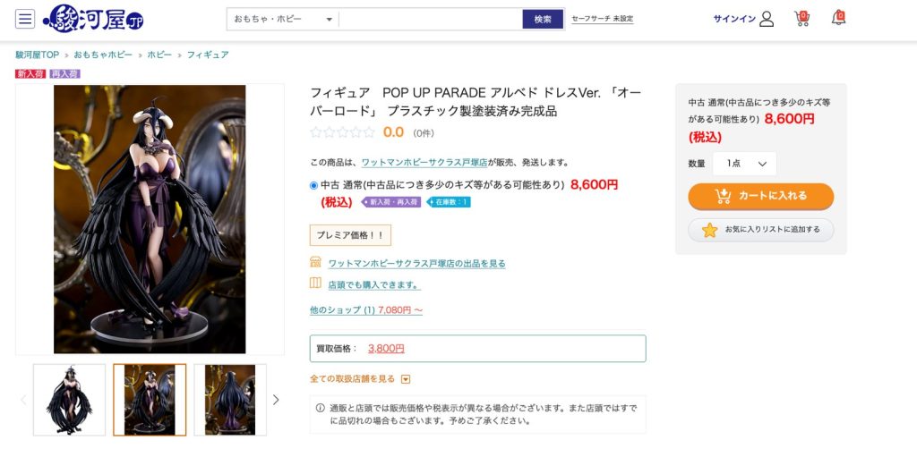The image size is (917, 457).
Task: Click the star icon for favorites list
Action: [x=709, y=230]
